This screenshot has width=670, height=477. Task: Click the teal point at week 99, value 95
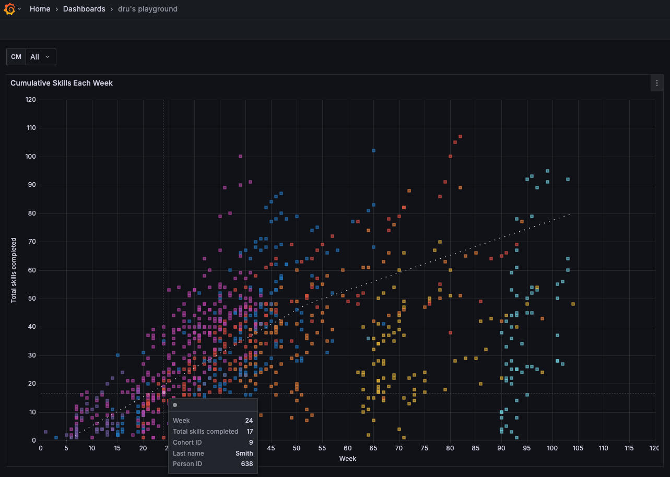pos(547,171)
